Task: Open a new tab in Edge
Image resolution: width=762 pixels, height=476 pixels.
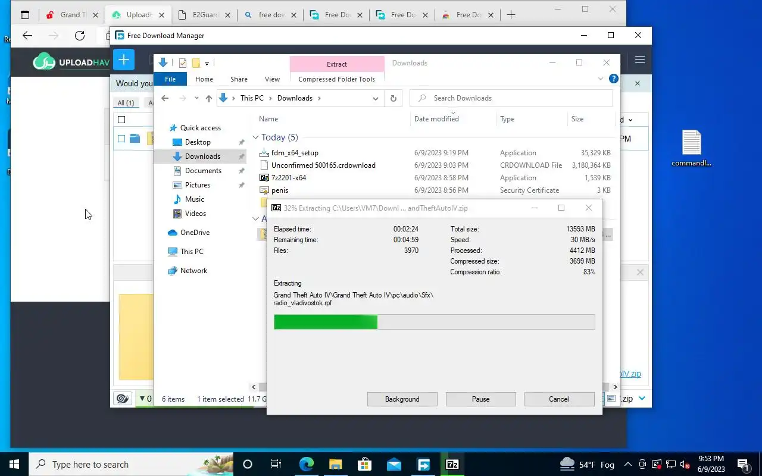Action: [511, 15]
